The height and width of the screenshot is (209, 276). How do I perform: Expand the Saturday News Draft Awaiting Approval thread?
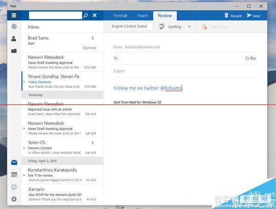[x=24, y=128]
